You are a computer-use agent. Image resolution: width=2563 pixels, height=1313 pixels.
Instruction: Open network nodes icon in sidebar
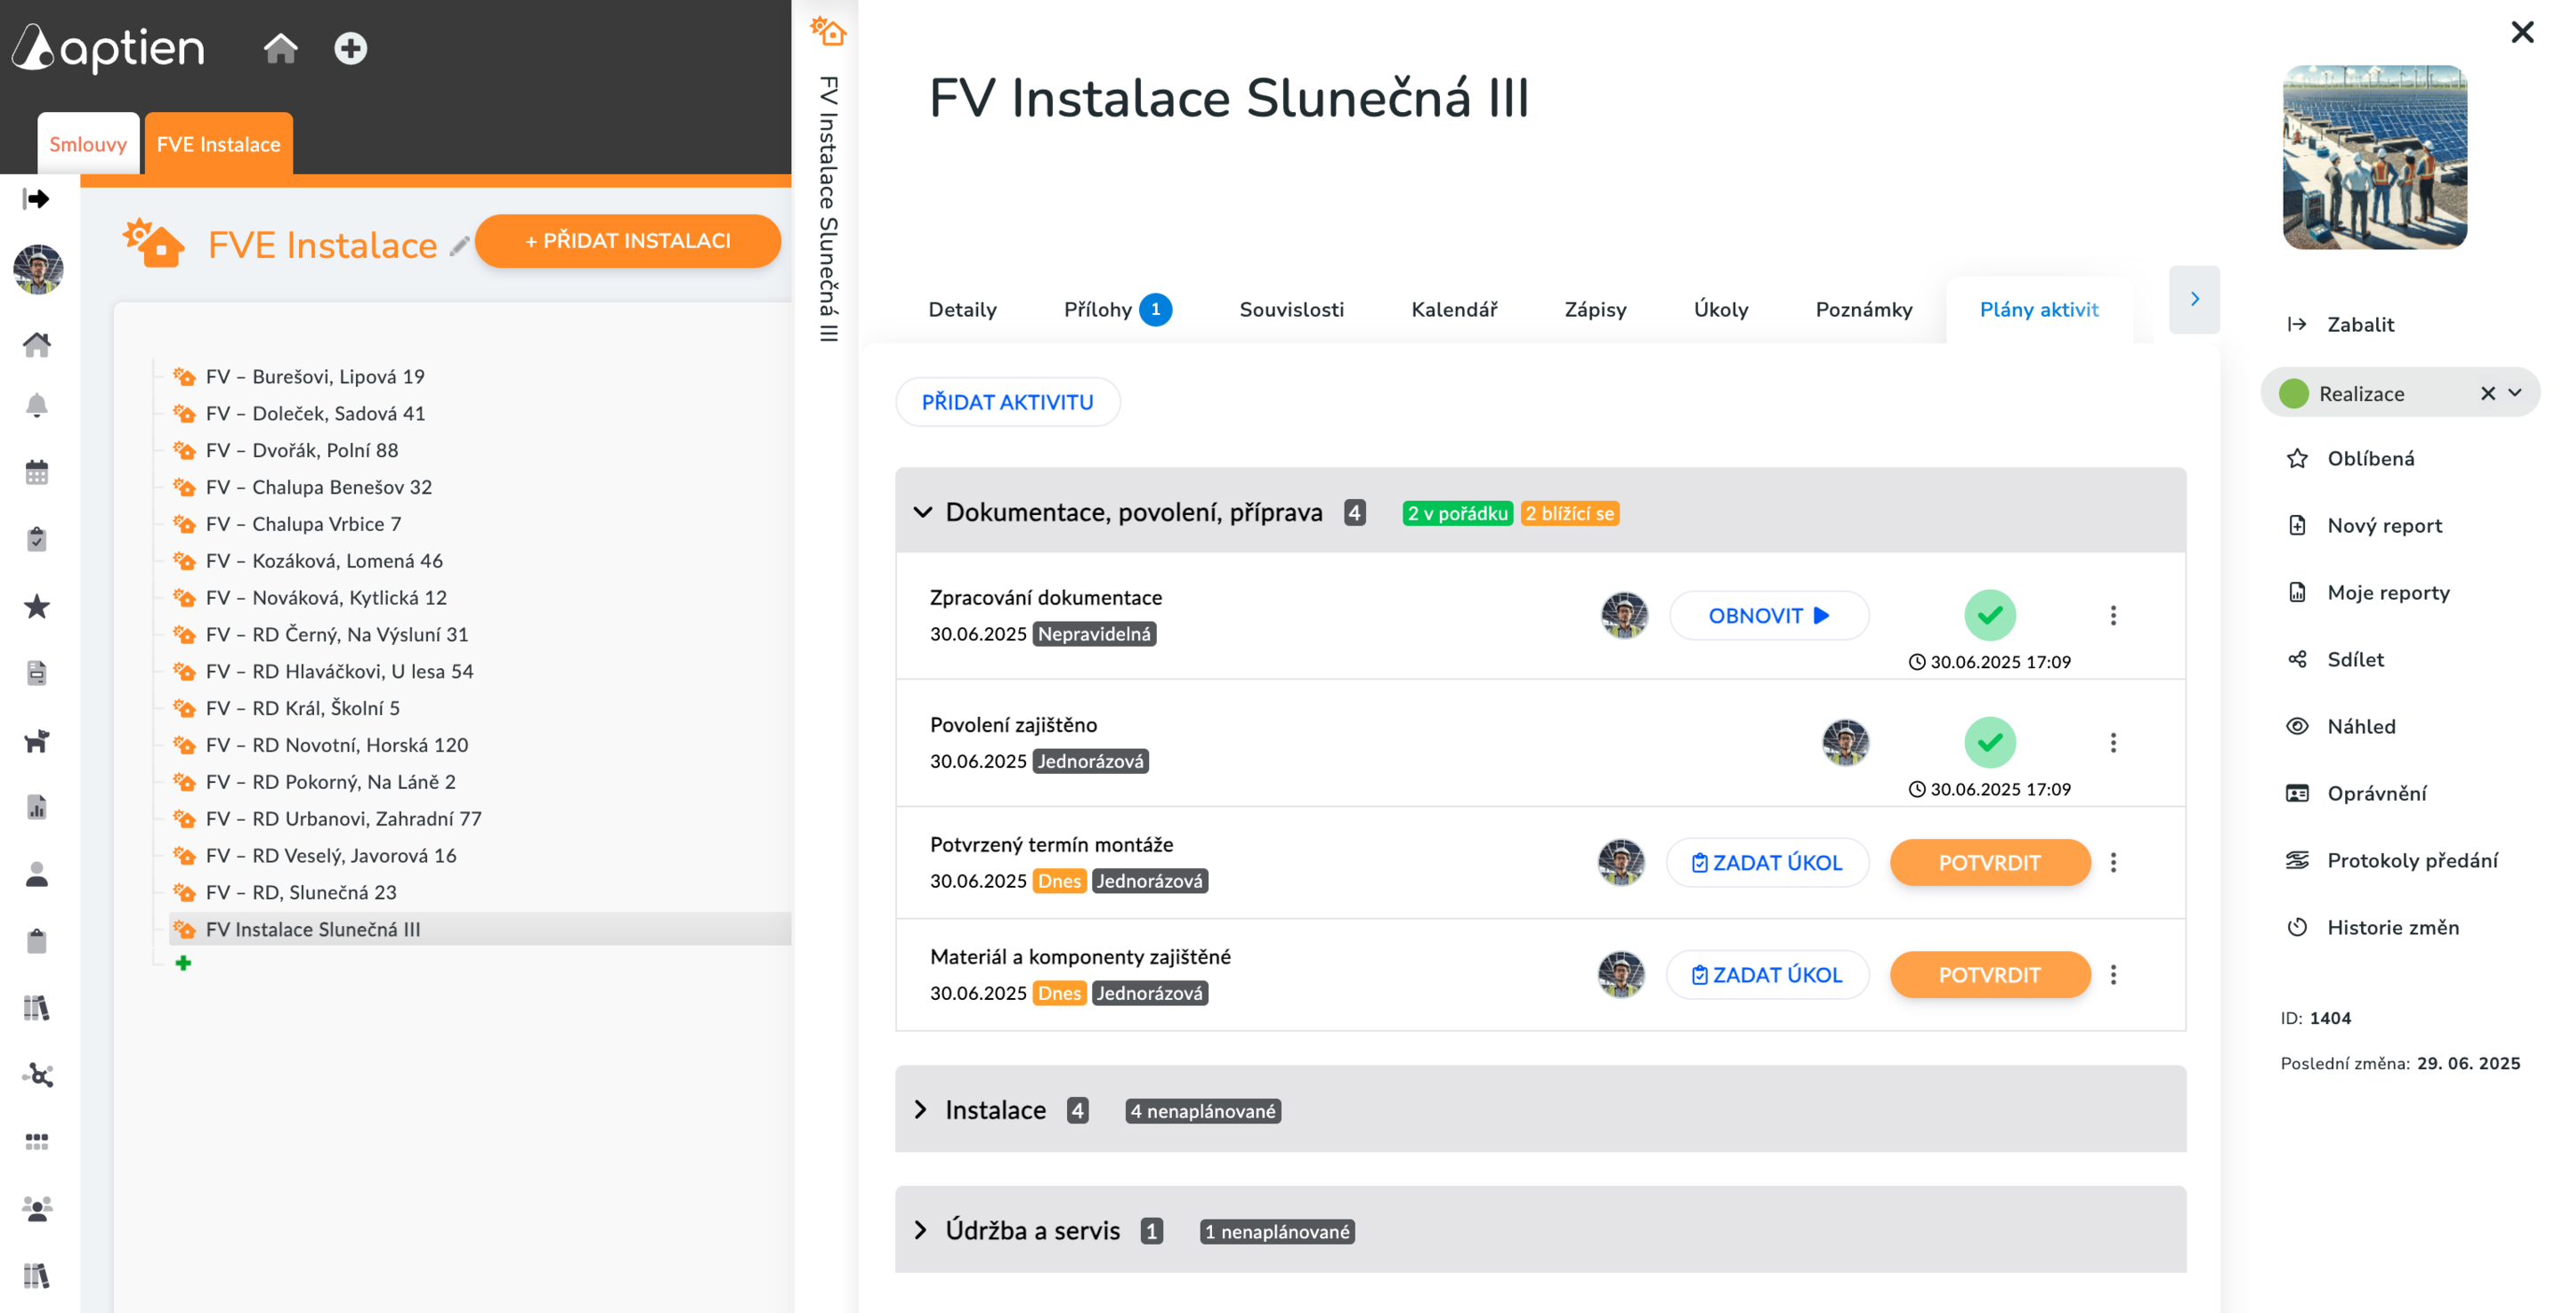(x=36, y=1075)
